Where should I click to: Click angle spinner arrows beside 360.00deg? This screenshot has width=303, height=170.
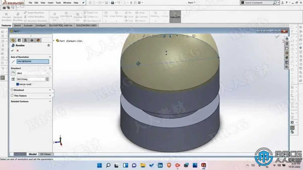point(47,79)
